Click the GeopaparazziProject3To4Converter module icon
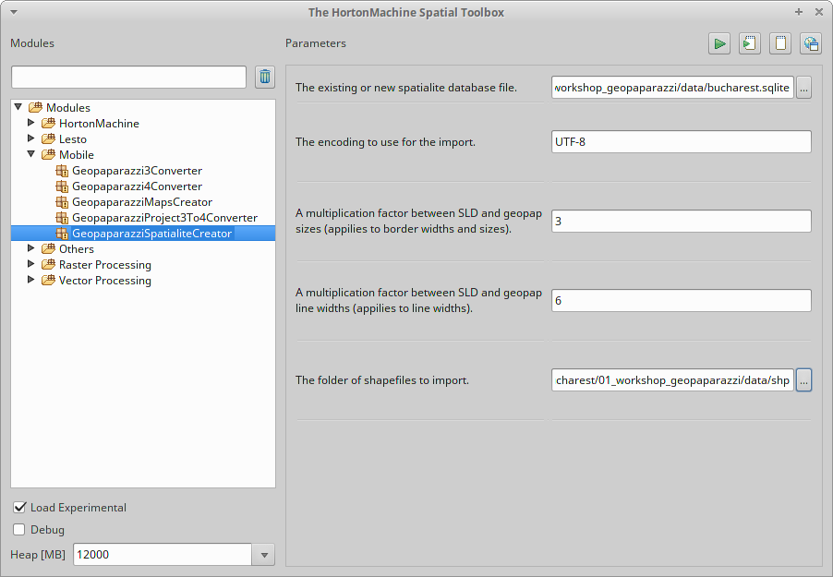 pyautogui.click(x=62, y=218)
